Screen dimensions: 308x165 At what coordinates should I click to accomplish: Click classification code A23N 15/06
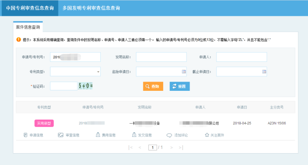[277, 123]
